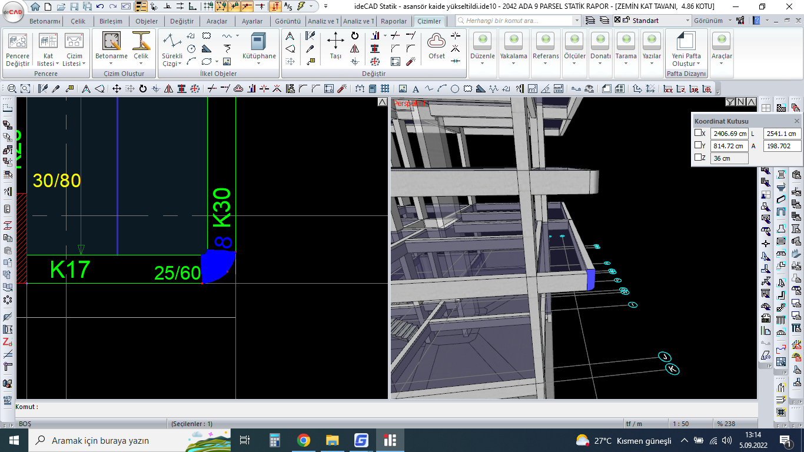Click the dynamite explode icon in ribbon
Image resolution: width=804 pixels, height=452 pixels.
click(x=411, y=61)
